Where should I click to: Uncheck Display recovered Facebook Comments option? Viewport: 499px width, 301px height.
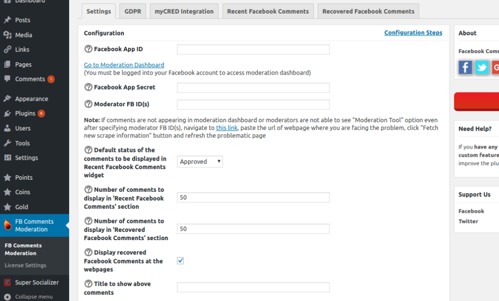(180, 261)
